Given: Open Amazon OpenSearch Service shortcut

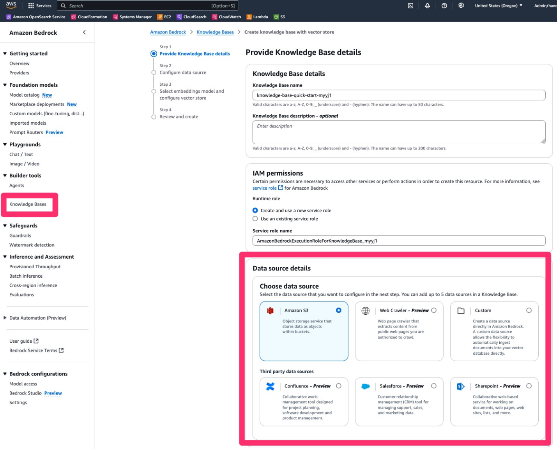Looking at the screenshot, I should 35,17.
